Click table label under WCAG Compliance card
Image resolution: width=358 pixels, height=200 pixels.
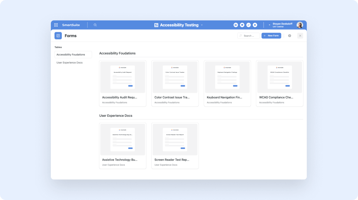click(x=271, y=103)
